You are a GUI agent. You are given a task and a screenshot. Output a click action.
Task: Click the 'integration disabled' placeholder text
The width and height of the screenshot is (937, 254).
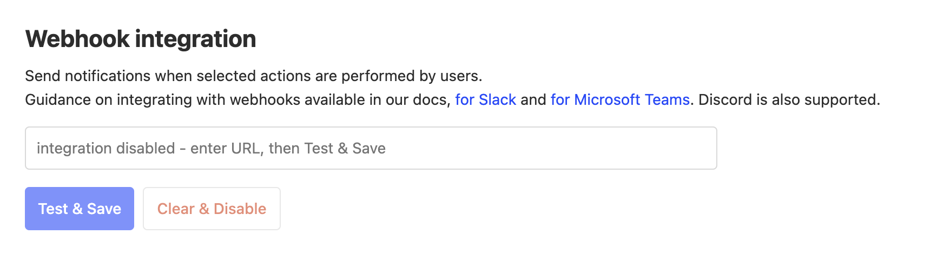pos(211,148)
